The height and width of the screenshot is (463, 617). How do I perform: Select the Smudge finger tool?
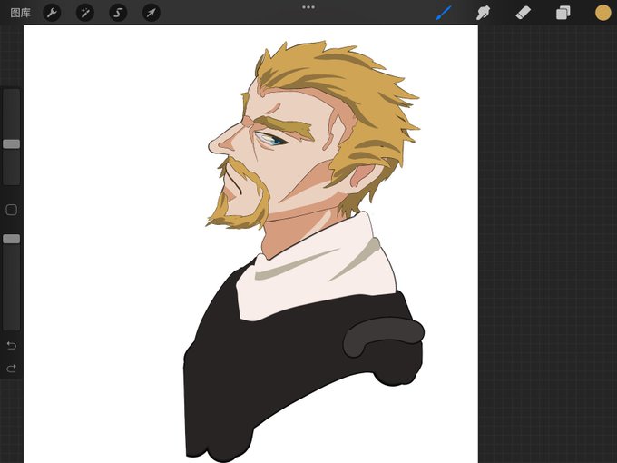pos(484,13)
